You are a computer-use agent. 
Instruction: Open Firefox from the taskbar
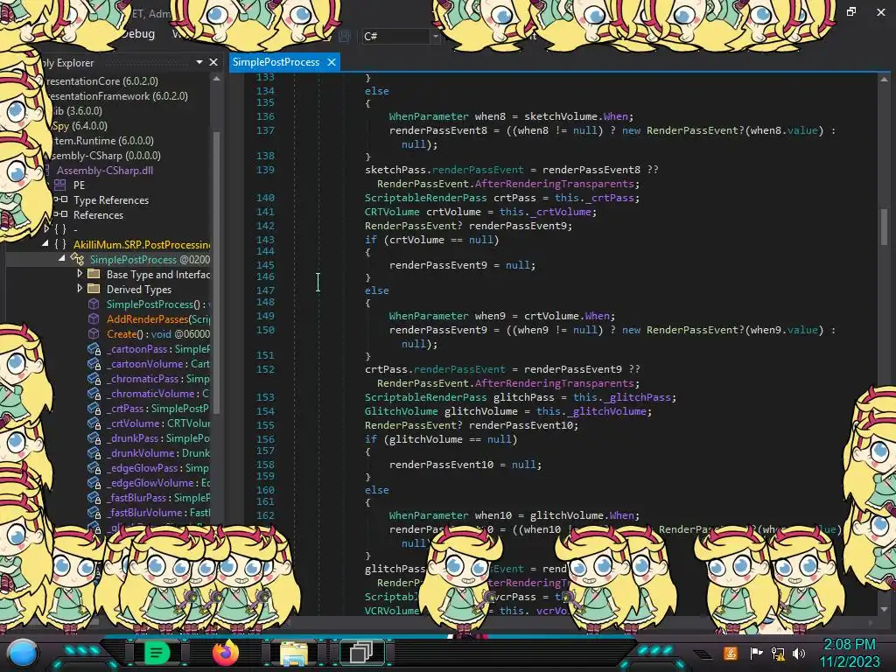coord(225,653)
